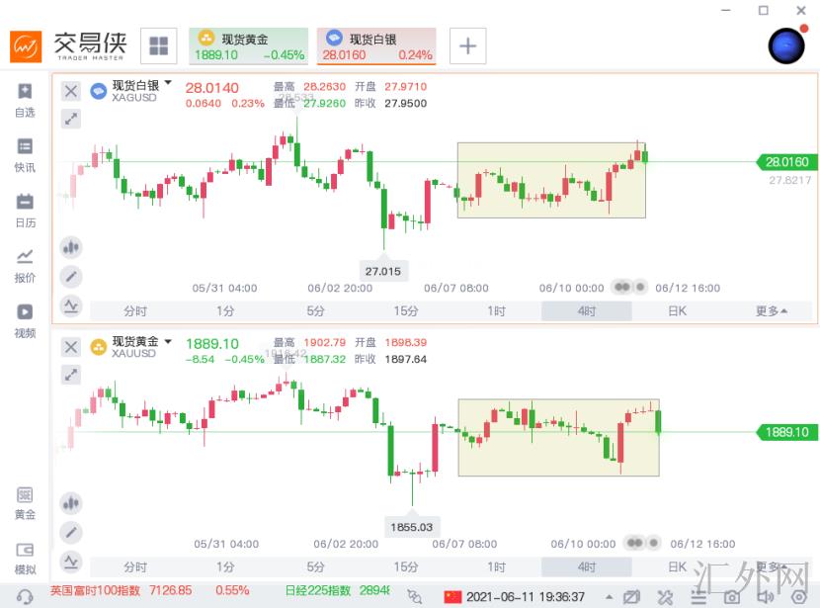Select the drawing pencil tool in gold panel
Image resolution: width=820 pixels, height=608 pixels.
(x=71, y=533)
